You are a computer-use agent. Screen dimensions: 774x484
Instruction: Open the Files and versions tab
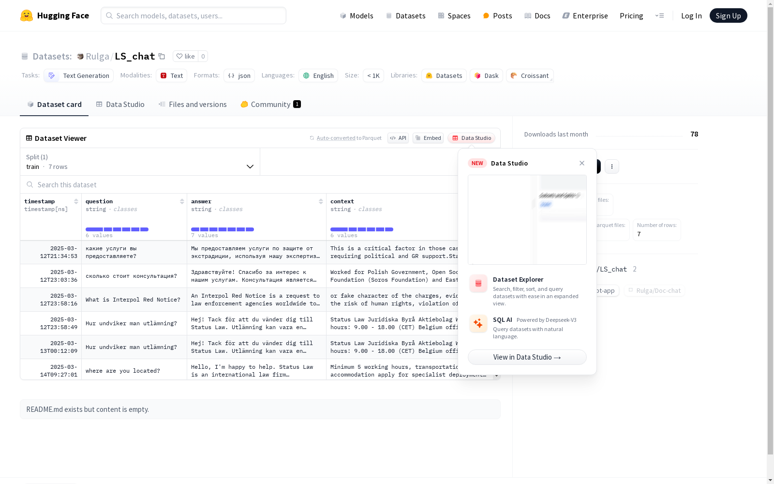(x=193, y=105)
